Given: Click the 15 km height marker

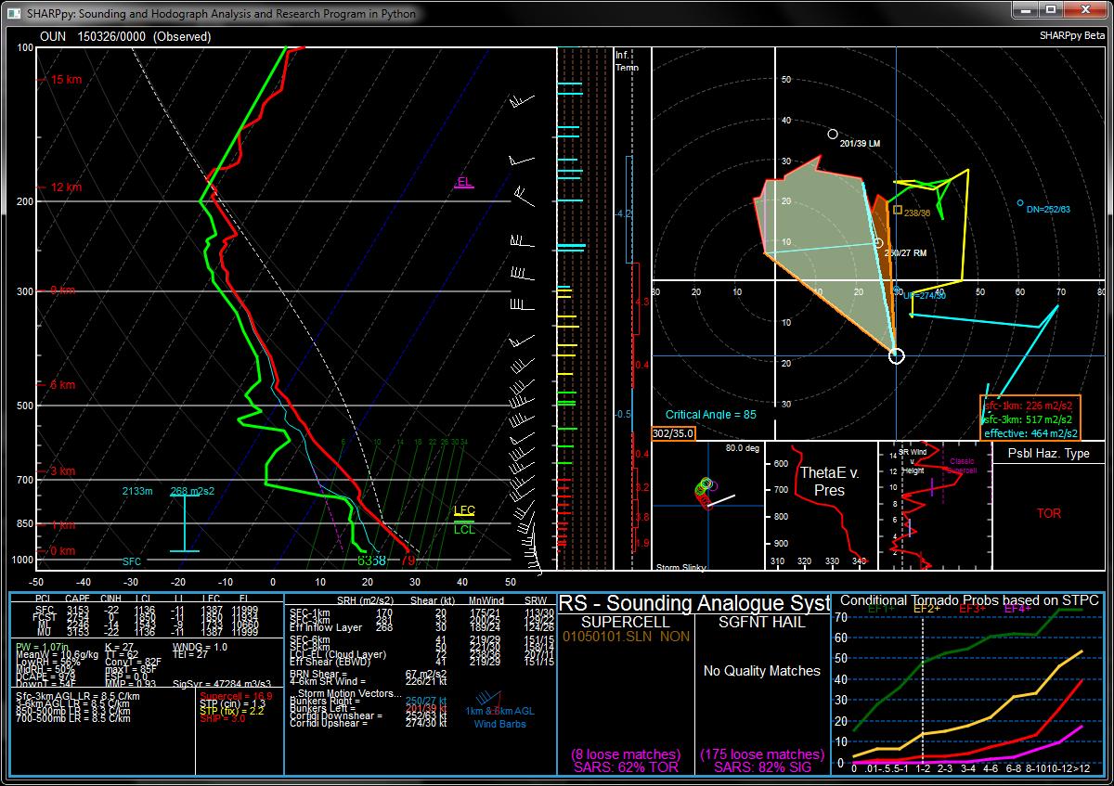Looking at the screenshot, I should pyautogui.click(x=65, y=80).
